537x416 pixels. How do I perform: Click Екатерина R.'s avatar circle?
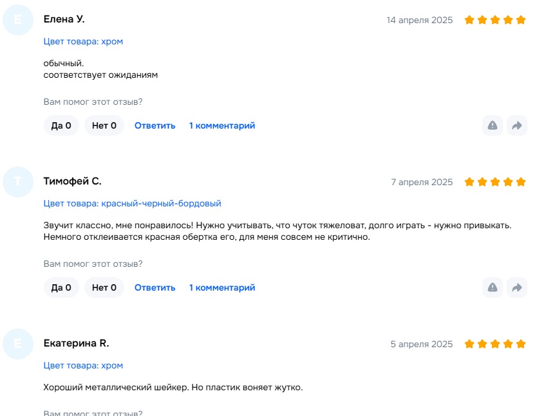tap(18, 344)
